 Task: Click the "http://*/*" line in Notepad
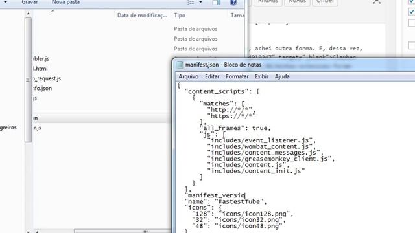pos(231,109)
